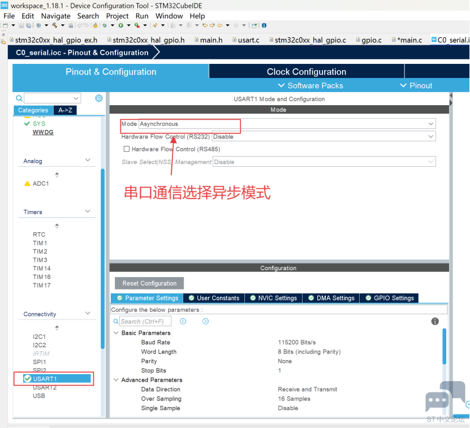The image size is (470, 428).
Task: Enable Hardware Flow Control (RS485) checkbox
Action: pos(127,149)
